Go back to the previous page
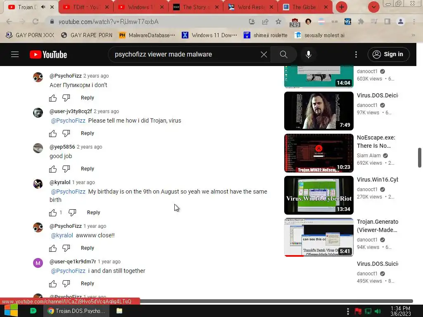Screen dimensions: 423x317 coord(9,21)
